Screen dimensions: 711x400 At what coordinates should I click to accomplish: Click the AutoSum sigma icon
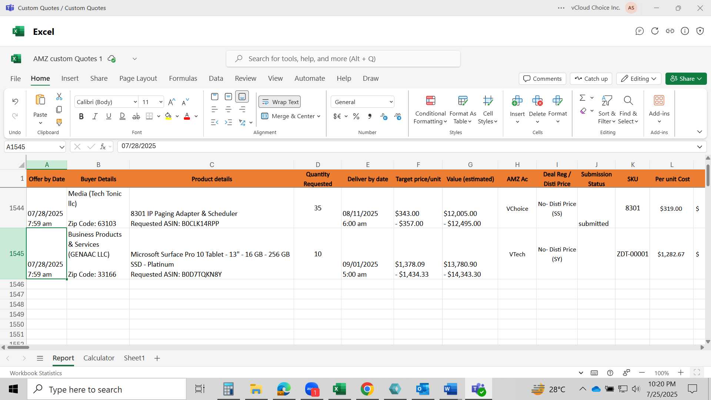point(583,98)
